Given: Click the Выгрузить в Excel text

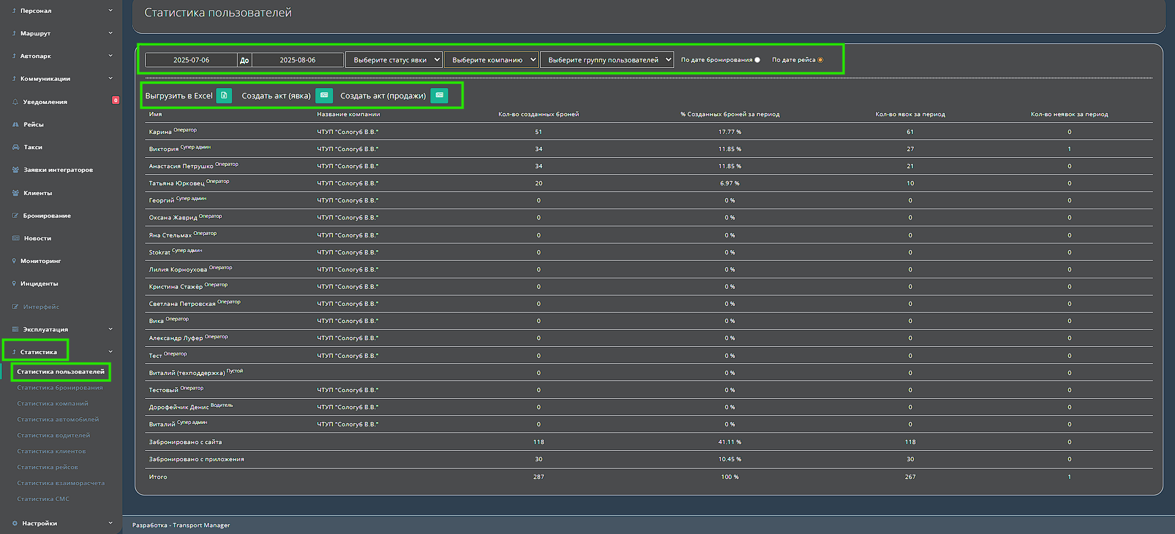Looking at the screenshot, I should [179, 96].
